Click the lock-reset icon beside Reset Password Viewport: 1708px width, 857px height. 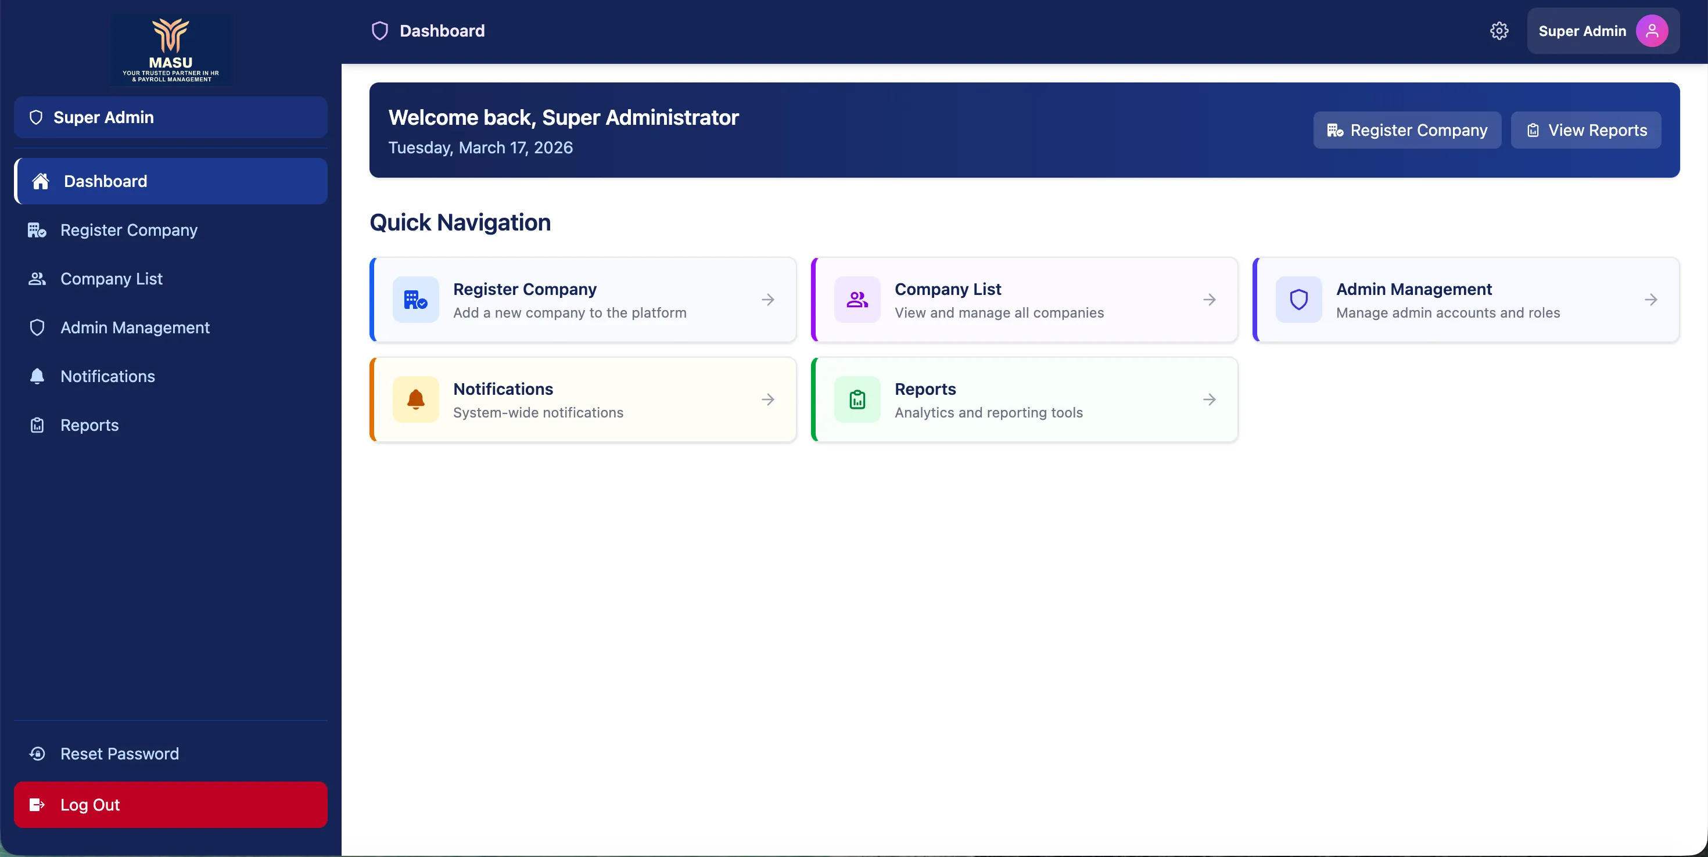[37, 754]
